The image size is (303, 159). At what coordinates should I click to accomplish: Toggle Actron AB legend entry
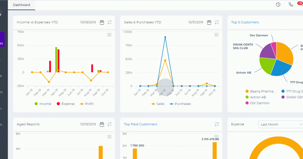(x=256, y=97)
